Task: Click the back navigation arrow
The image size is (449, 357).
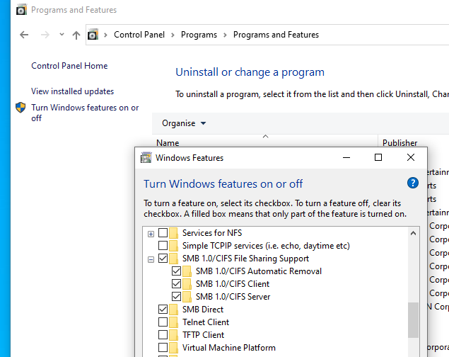Action: pos(24,35)
